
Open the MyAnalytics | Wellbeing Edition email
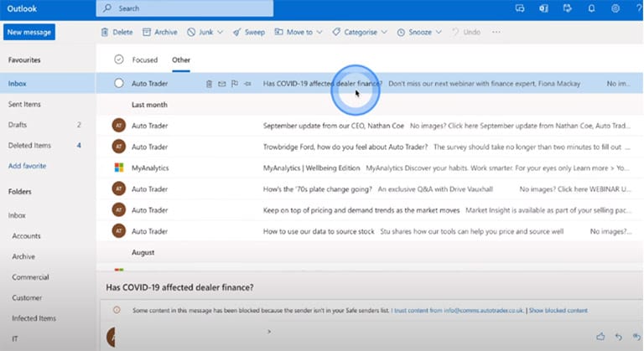(x=370, y=168)
